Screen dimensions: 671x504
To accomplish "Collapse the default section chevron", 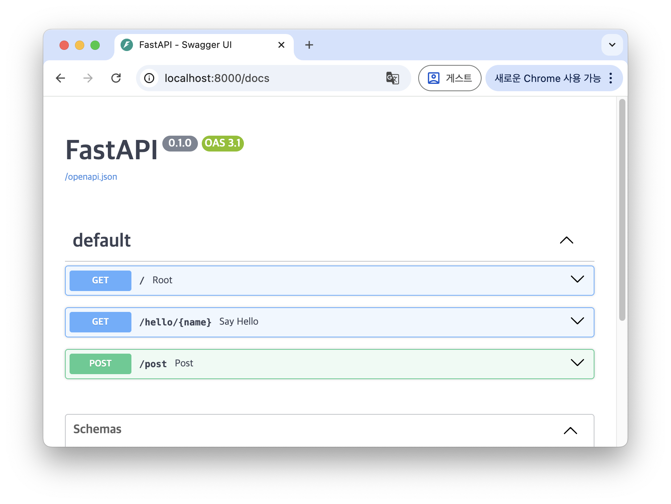I will pyautogui.click(x=567, y=240).
